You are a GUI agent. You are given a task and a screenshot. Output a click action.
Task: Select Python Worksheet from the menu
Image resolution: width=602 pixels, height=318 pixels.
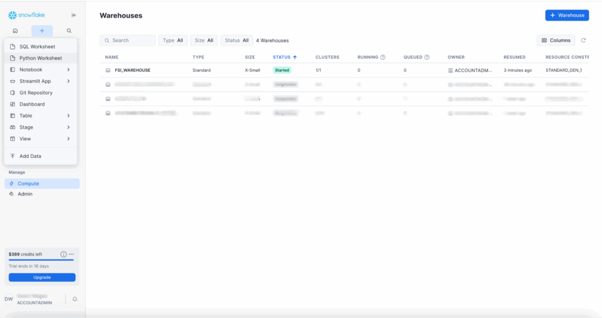pyautogui.click(x=41, y=58)
